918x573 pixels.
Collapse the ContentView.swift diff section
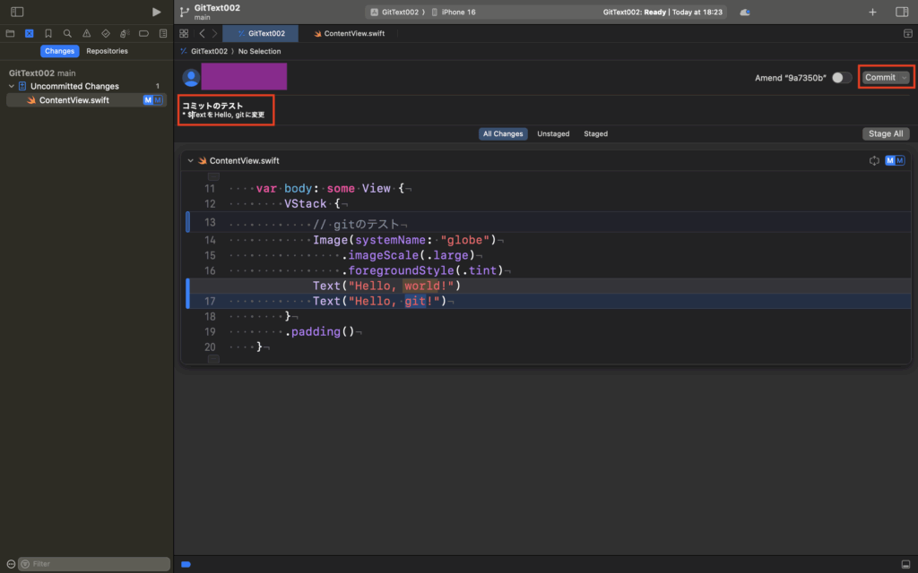click(x=190, y=161)
